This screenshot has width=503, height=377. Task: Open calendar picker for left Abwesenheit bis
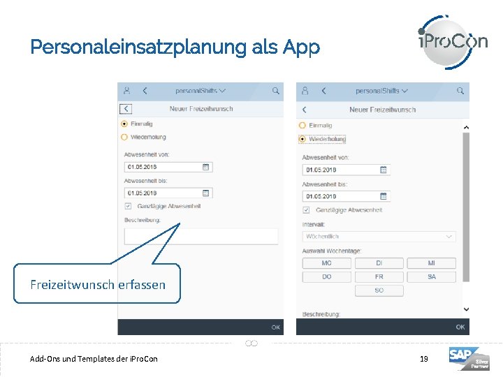(x=205, y=193)
